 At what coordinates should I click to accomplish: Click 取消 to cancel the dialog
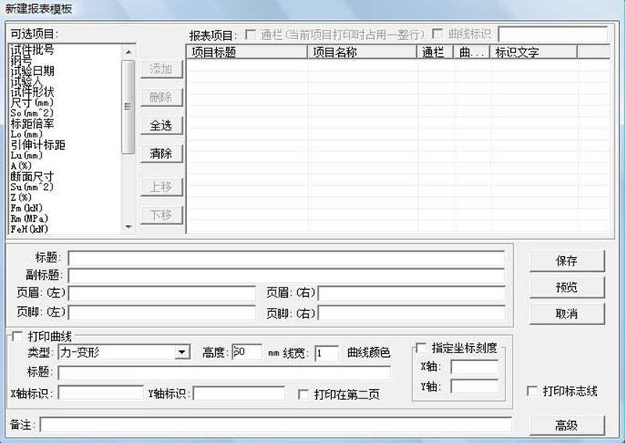click(566, 313)
